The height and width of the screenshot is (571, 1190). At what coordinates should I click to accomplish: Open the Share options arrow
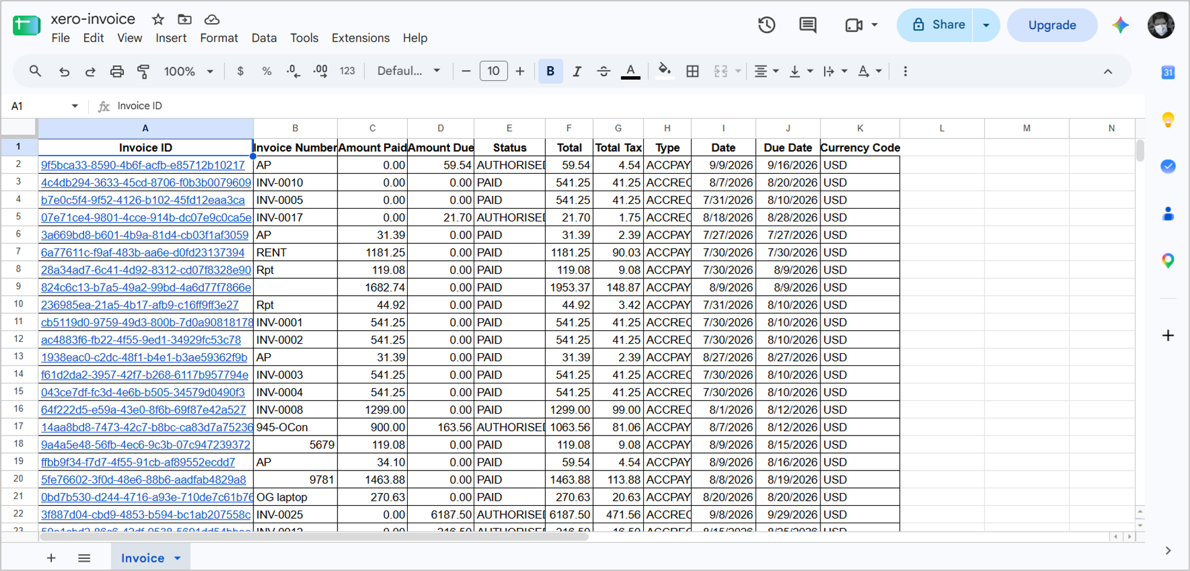986,25
